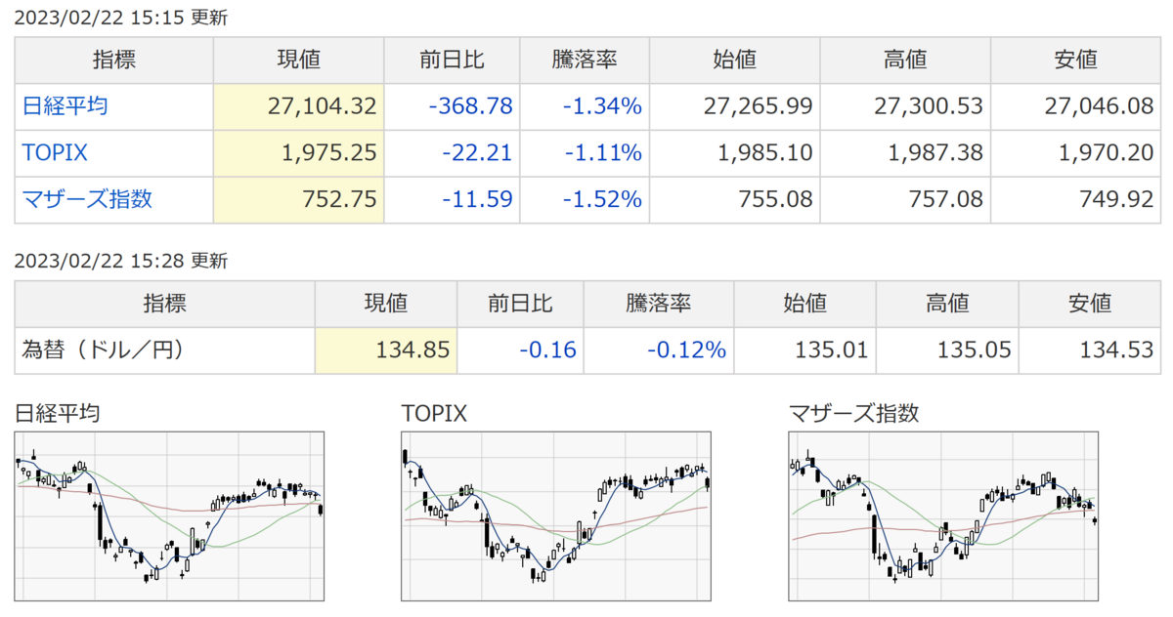Click the 騰落率 header in the top table
Screen dimensions: 1173x617
[x=584, y=60]
